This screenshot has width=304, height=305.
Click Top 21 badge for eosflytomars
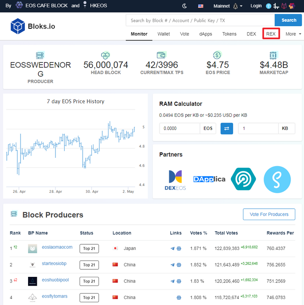tap(89, 297)
